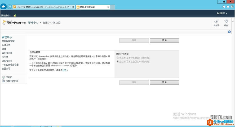Image resolution: width=235 pixels, height=127 pixels.
Task: Click the top 确定 button
Action: (x=134, y=40)
